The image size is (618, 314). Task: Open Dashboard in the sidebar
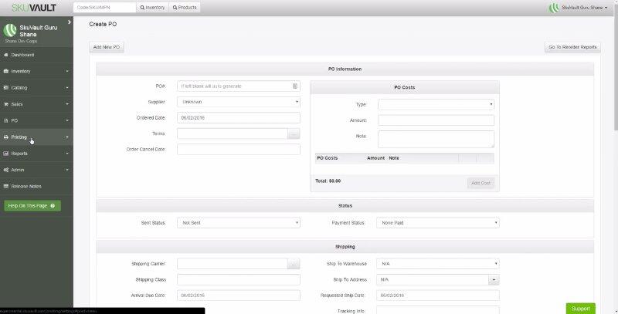[x=36, y=56]
